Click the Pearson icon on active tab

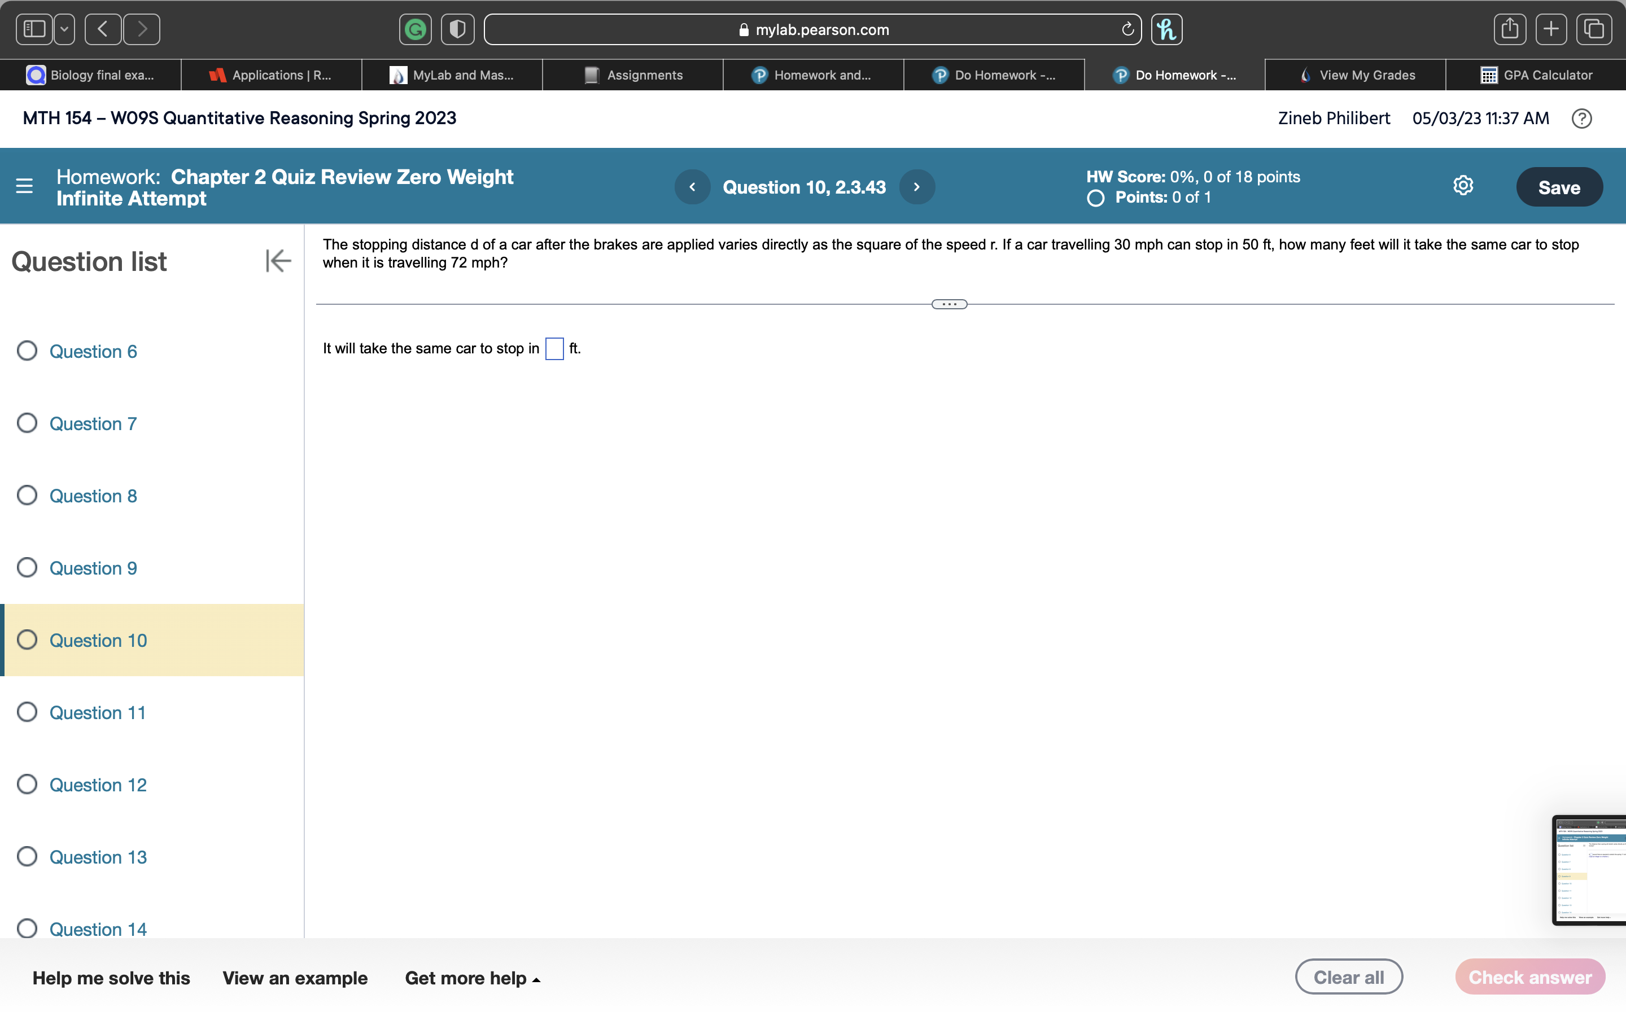pos(1120,74)
